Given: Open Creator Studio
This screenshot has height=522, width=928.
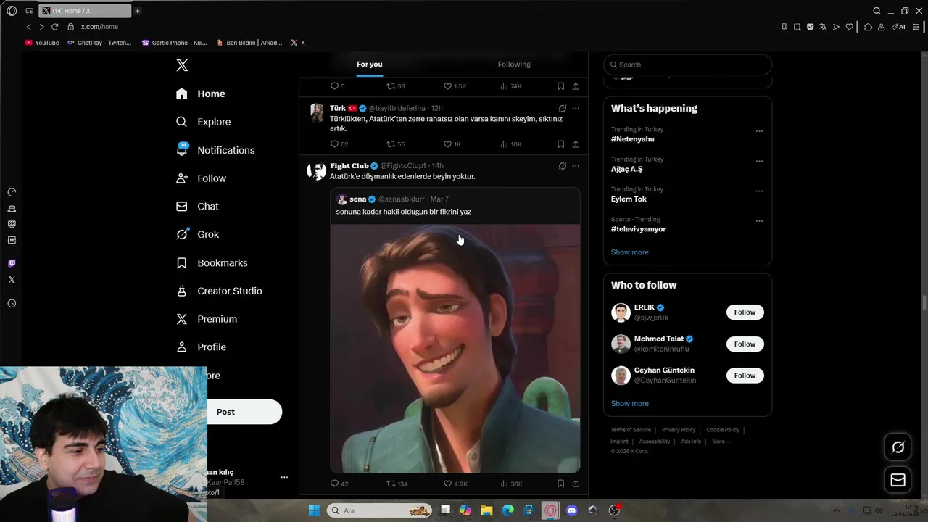Looking at the screenshot, I should 219,291.
